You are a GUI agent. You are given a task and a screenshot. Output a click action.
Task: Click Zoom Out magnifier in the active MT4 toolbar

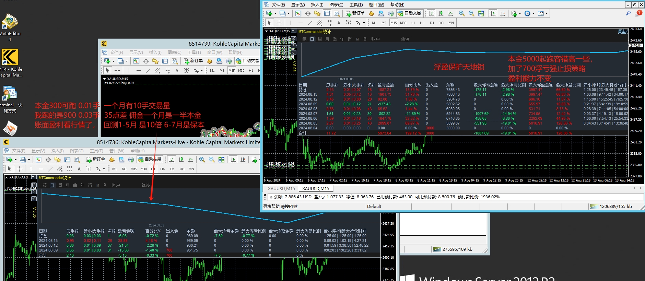click(471, 13)
